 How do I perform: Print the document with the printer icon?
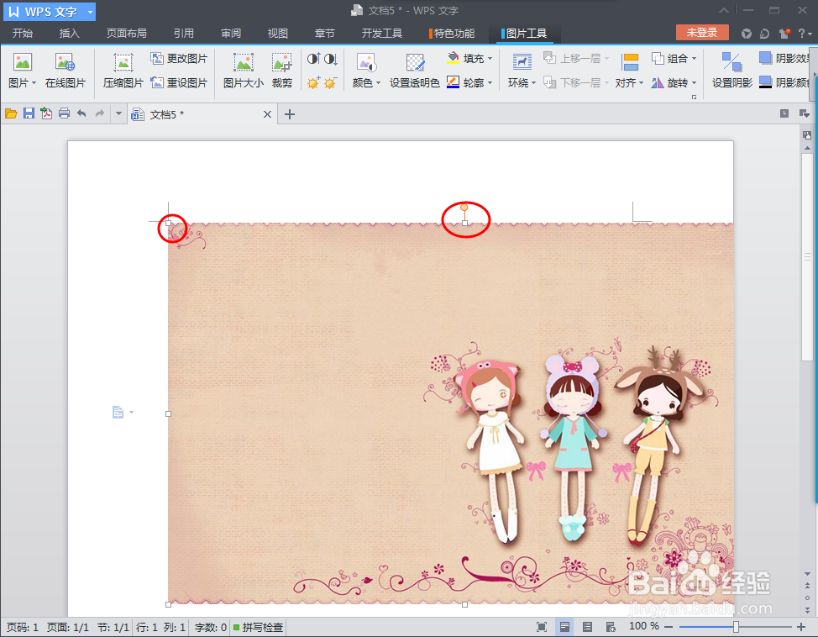64,113
